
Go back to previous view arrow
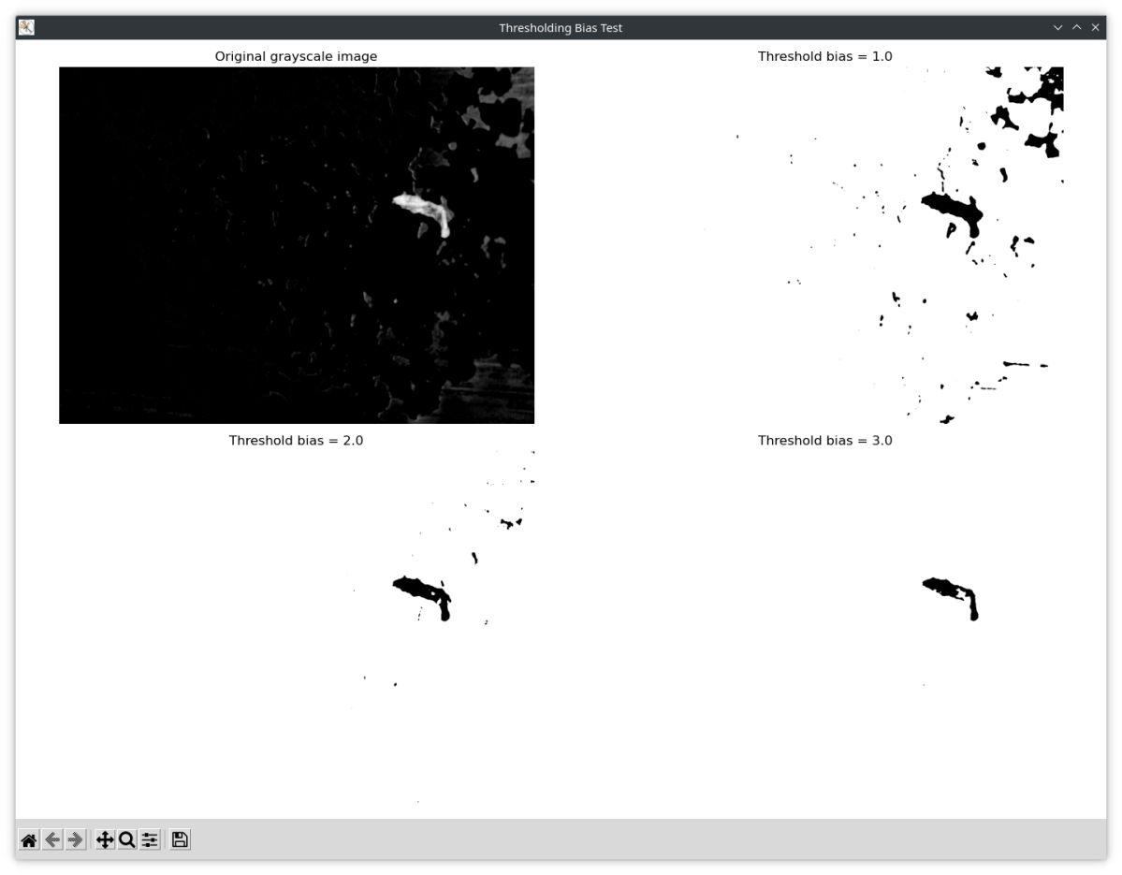click(x=52, y=840)
